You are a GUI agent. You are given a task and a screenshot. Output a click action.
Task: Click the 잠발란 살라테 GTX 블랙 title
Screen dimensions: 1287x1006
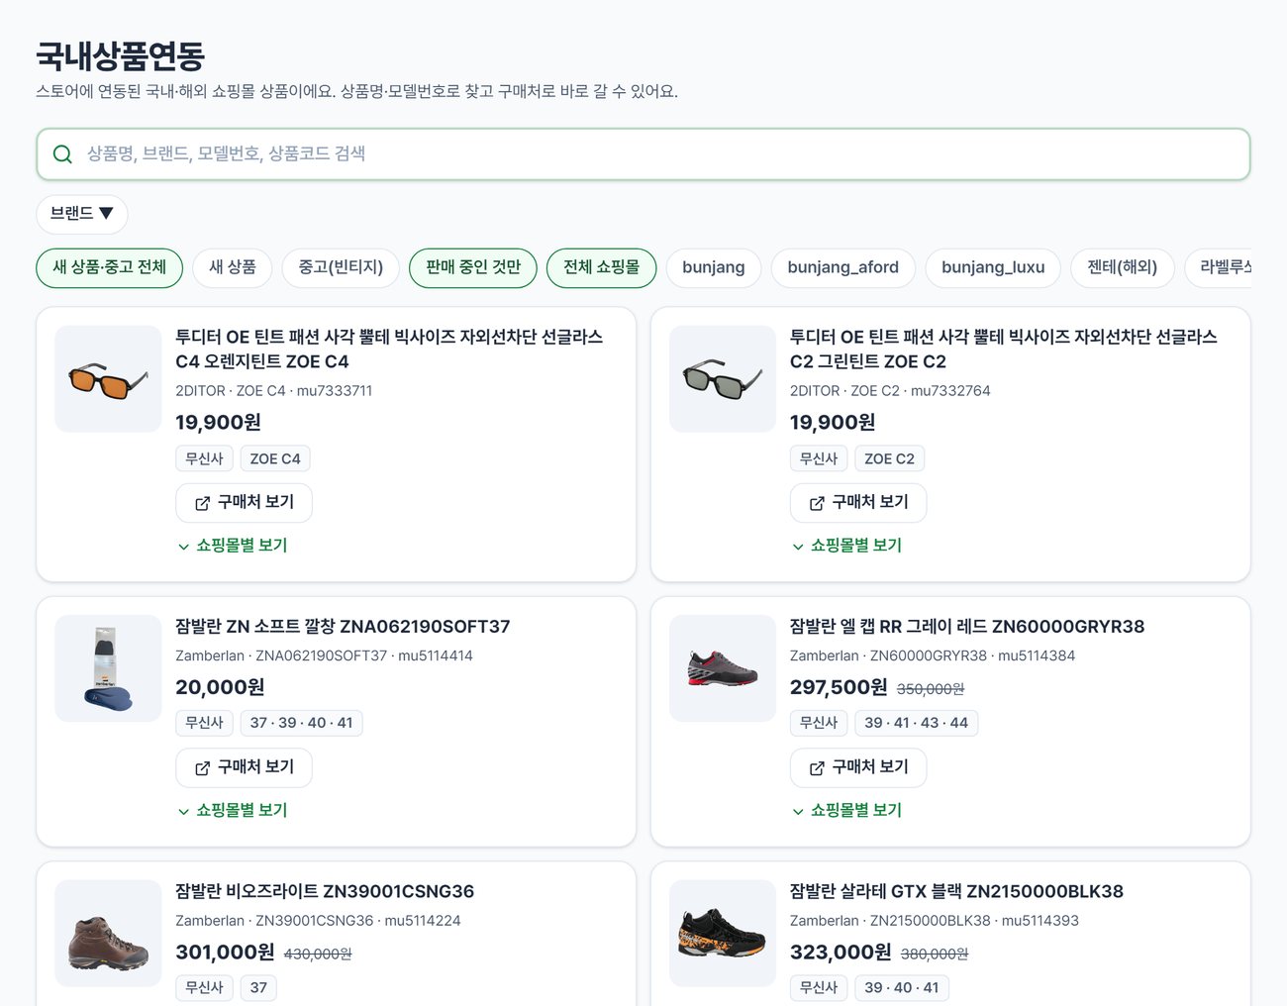coord(956,892)
